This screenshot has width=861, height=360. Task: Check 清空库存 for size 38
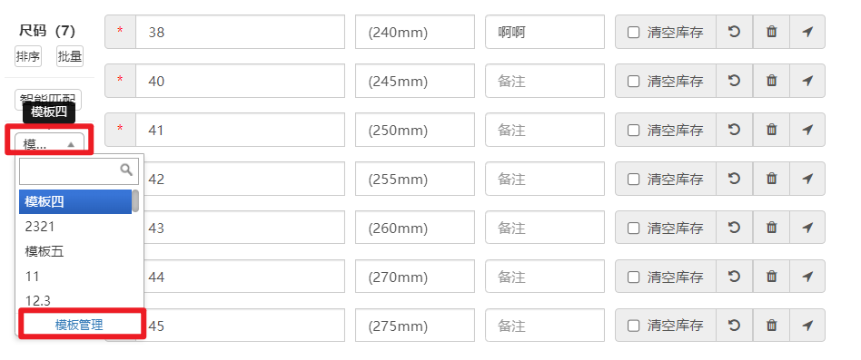634,33
